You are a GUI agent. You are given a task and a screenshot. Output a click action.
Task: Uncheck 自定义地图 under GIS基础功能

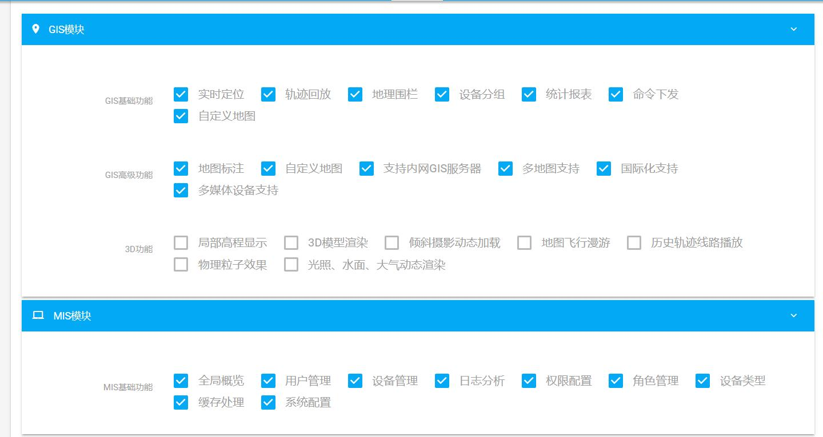(x=181, y=116)
